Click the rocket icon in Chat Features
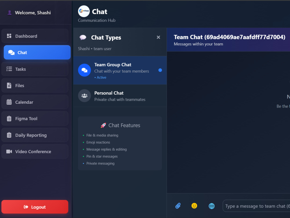The height and width of the screenshot is (218, 290). pos(103,125)
